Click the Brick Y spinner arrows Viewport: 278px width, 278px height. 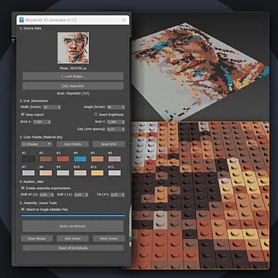coord(123,122)
